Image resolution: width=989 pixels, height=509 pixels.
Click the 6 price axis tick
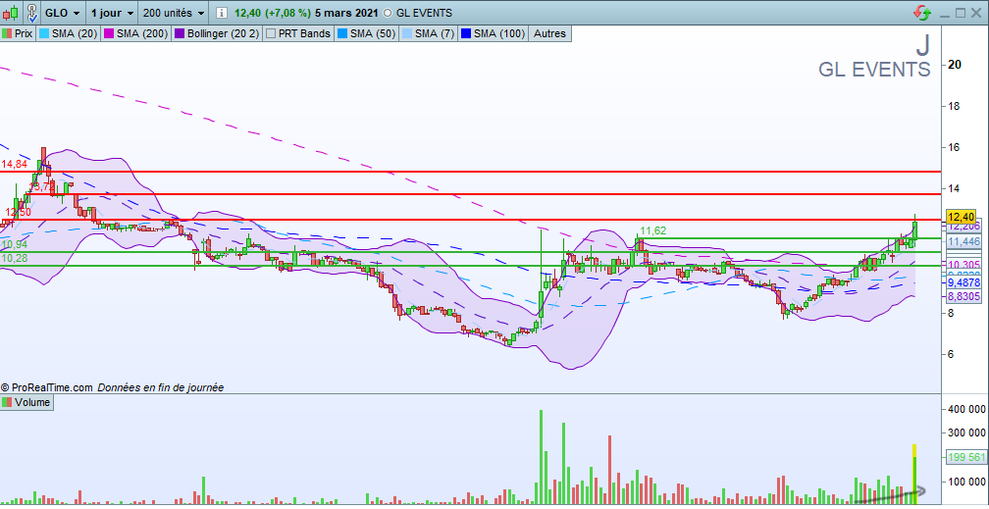point(952,354)
